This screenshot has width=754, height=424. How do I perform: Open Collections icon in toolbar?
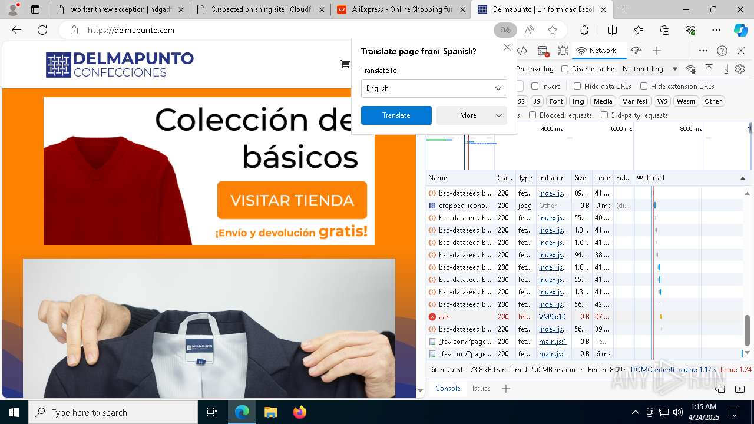pos(664,30)
